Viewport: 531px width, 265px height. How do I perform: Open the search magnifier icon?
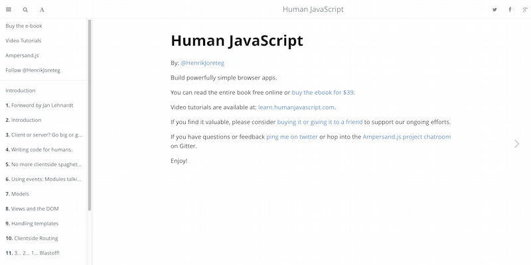tap(25, 10)
